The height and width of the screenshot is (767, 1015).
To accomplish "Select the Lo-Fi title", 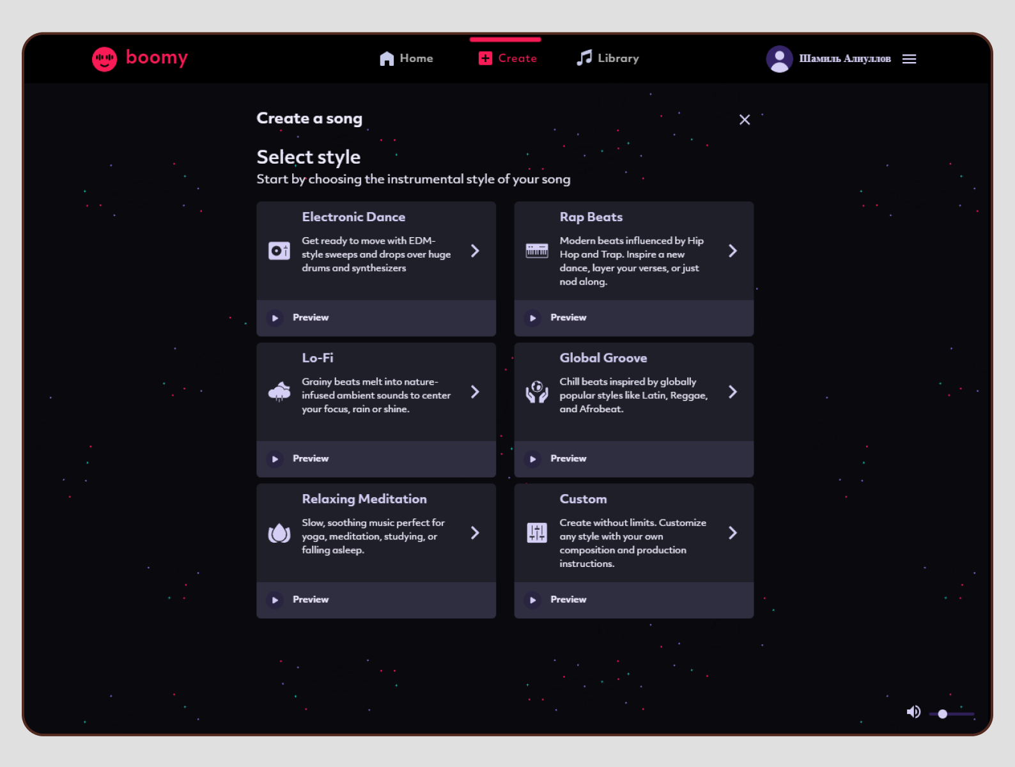I will (x=318, y=358).
